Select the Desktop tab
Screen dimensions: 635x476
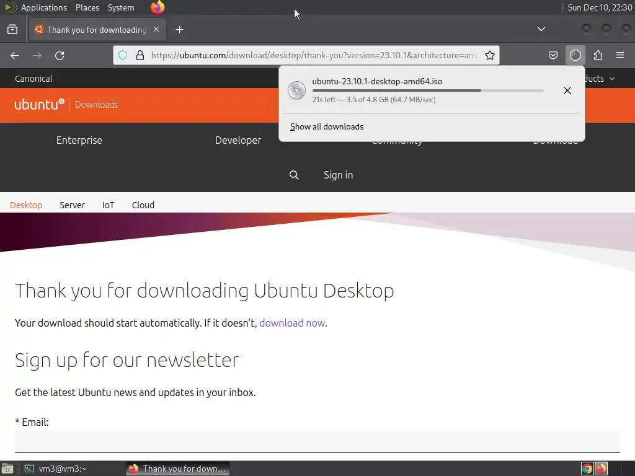click(x=26, y=205)
